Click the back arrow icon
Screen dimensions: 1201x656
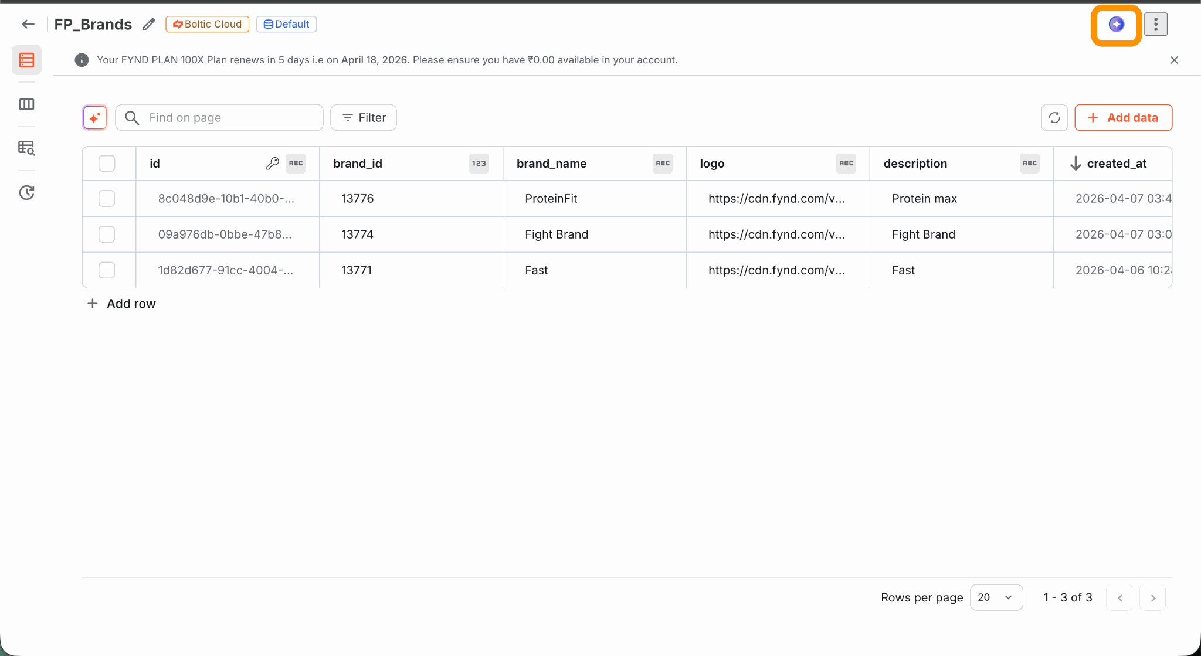[28, 24]
